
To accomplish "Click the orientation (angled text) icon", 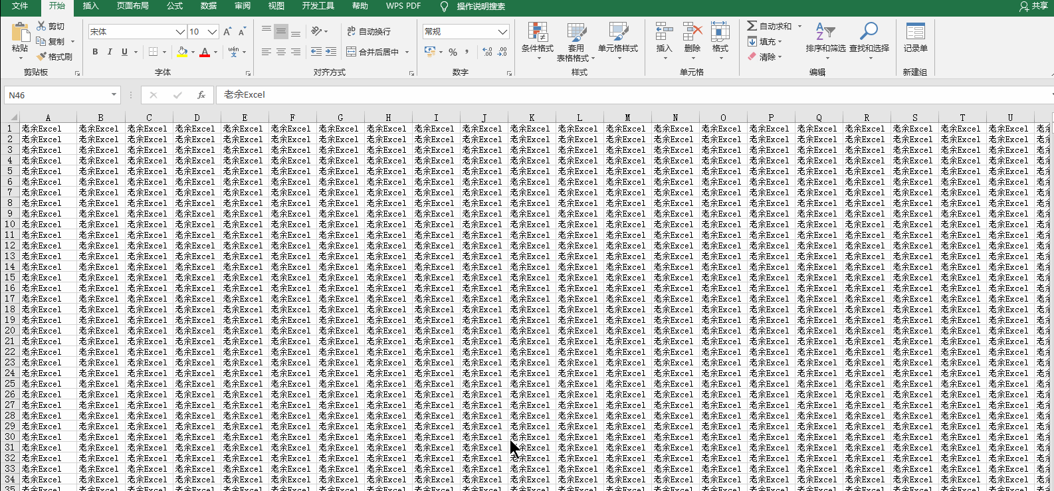I will [316, 31].
